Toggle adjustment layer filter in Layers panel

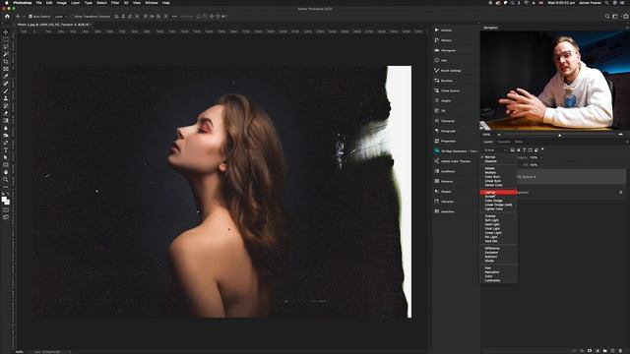[x=519, y=149]
